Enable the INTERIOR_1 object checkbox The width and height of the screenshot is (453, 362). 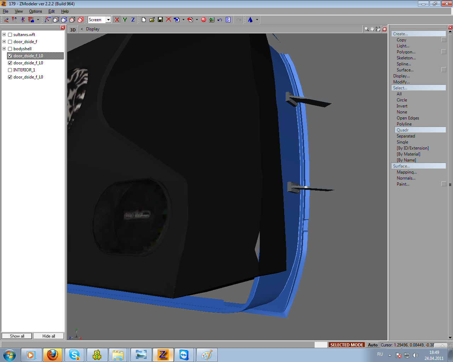[x=10, y=70]
